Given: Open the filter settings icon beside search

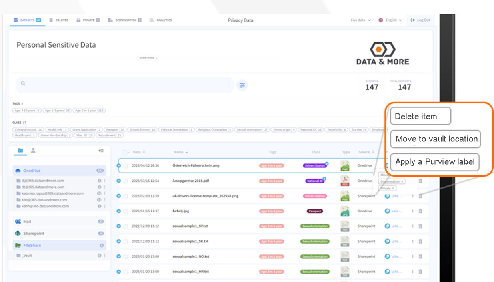Looking at the screenshot, I should click(x=242, y=85).
